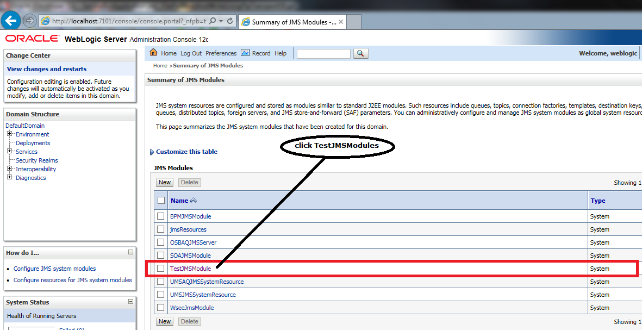Click the magnifier search button
642x330 pixels.
pos(361,53)
